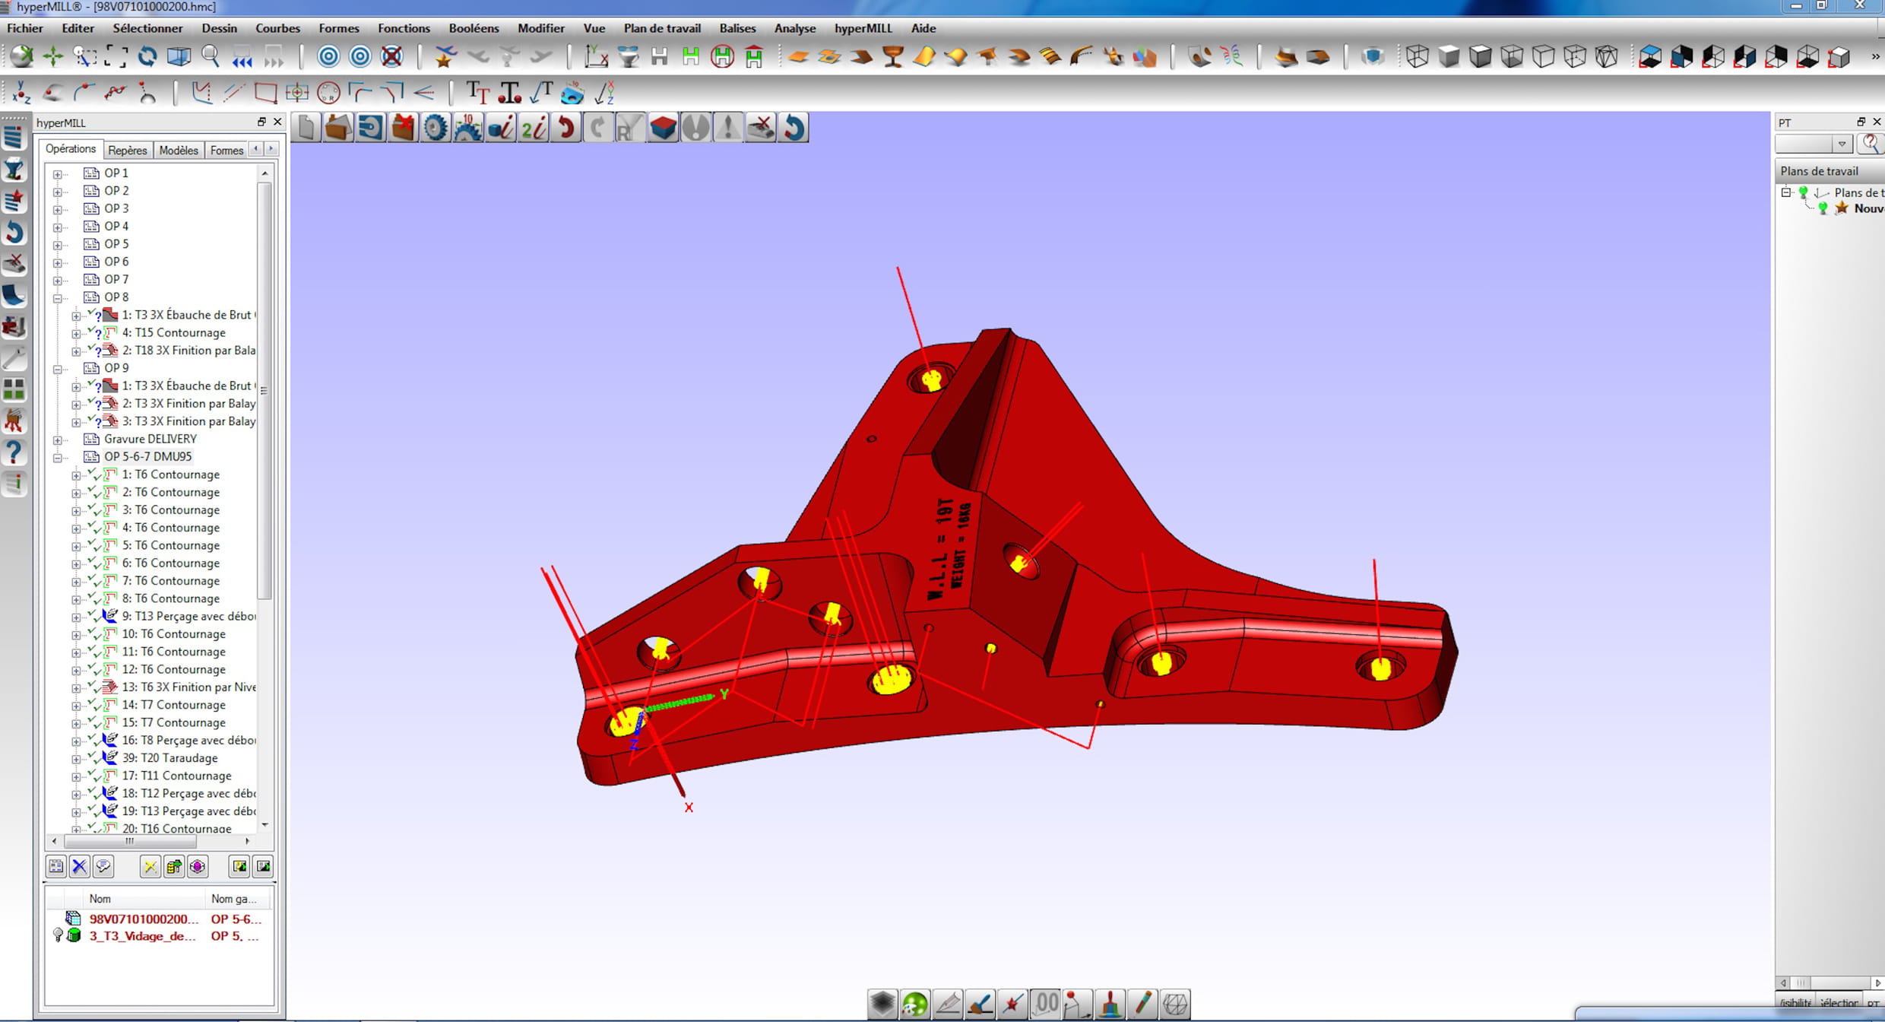Collapse Plans de travail tree root
This screenshot has width=1885, height=1022.
pyautogui.click(x=1786, y=192)
